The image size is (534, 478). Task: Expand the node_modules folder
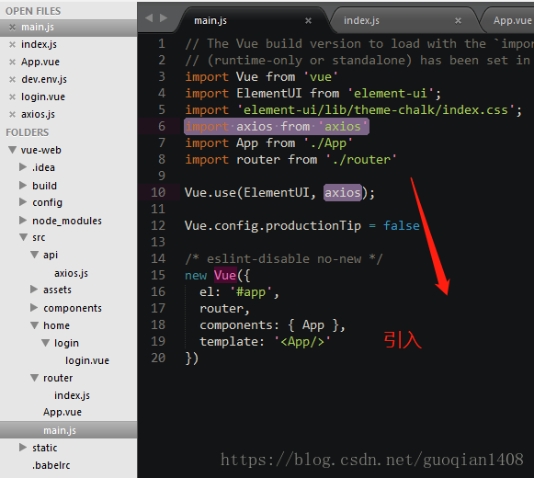pyautogui.click(x=23, y=221)
